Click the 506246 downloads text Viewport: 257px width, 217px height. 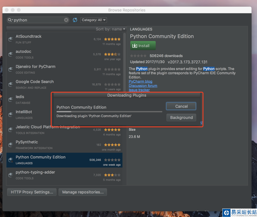click(x=166, y=56)
